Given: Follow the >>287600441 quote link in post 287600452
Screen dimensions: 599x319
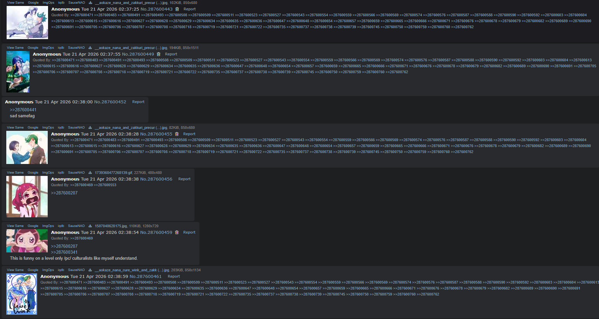Looking at the screenshot, I should coord(23,110).
